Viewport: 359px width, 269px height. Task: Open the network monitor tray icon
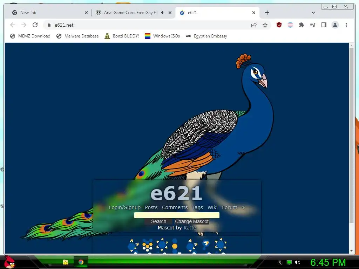pyautogui.click(x=289, y=262)
